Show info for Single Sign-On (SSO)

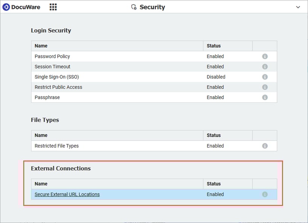(265, 77)
